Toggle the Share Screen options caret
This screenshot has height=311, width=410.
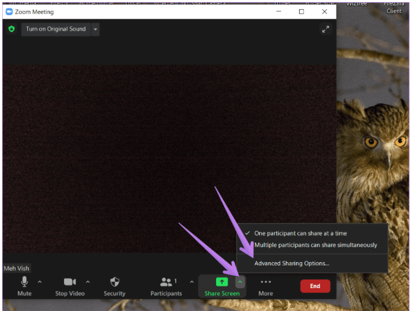tap(240, 282)
